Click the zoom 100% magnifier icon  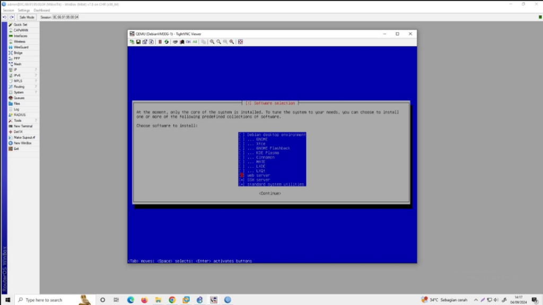coord(225,42)
